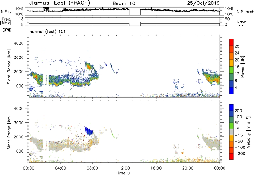Click the "N.Sky" legend label
This screenshot has height=175, width=254.
coord(6,12)
